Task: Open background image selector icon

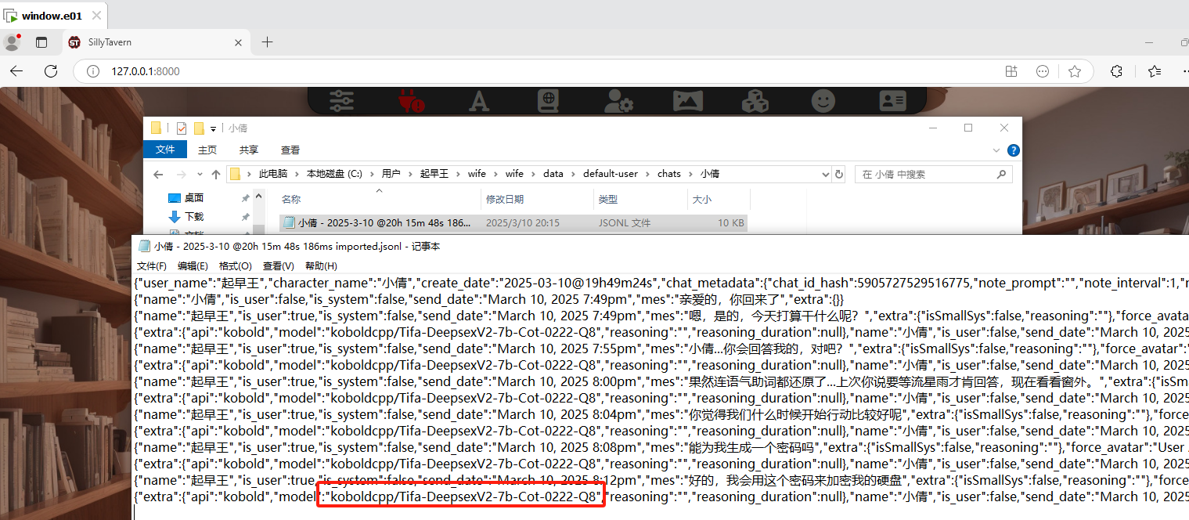Action: 687,100
